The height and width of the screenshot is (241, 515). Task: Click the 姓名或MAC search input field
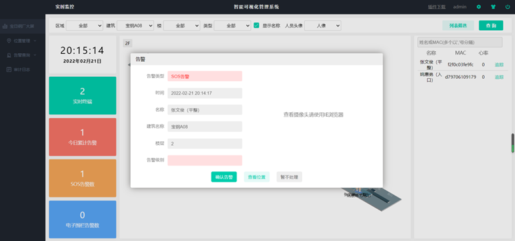point(460,42)
